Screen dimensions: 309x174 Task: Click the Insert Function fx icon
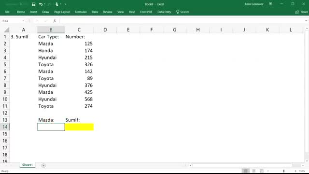[55, 21]
